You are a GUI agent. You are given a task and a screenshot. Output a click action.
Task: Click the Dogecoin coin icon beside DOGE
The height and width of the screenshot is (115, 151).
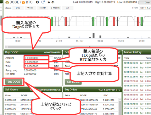tap(7, 3)
